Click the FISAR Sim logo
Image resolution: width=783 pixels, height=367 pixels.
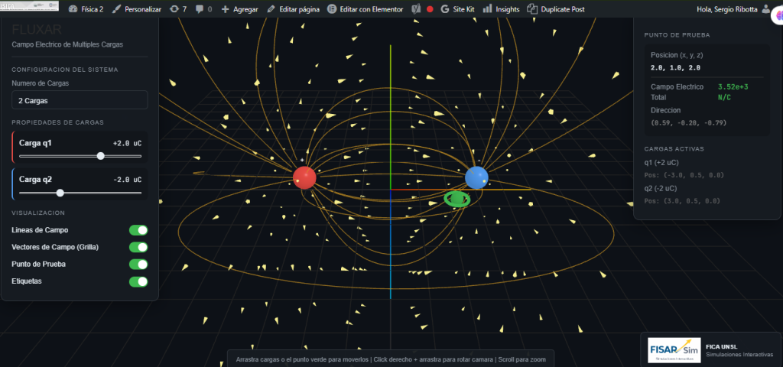coord(674,349)
